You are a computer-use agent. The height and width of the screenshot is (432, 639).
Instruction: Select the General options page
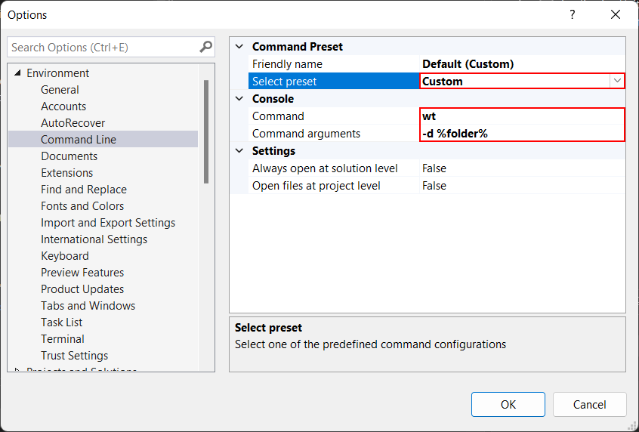point(60,90)
